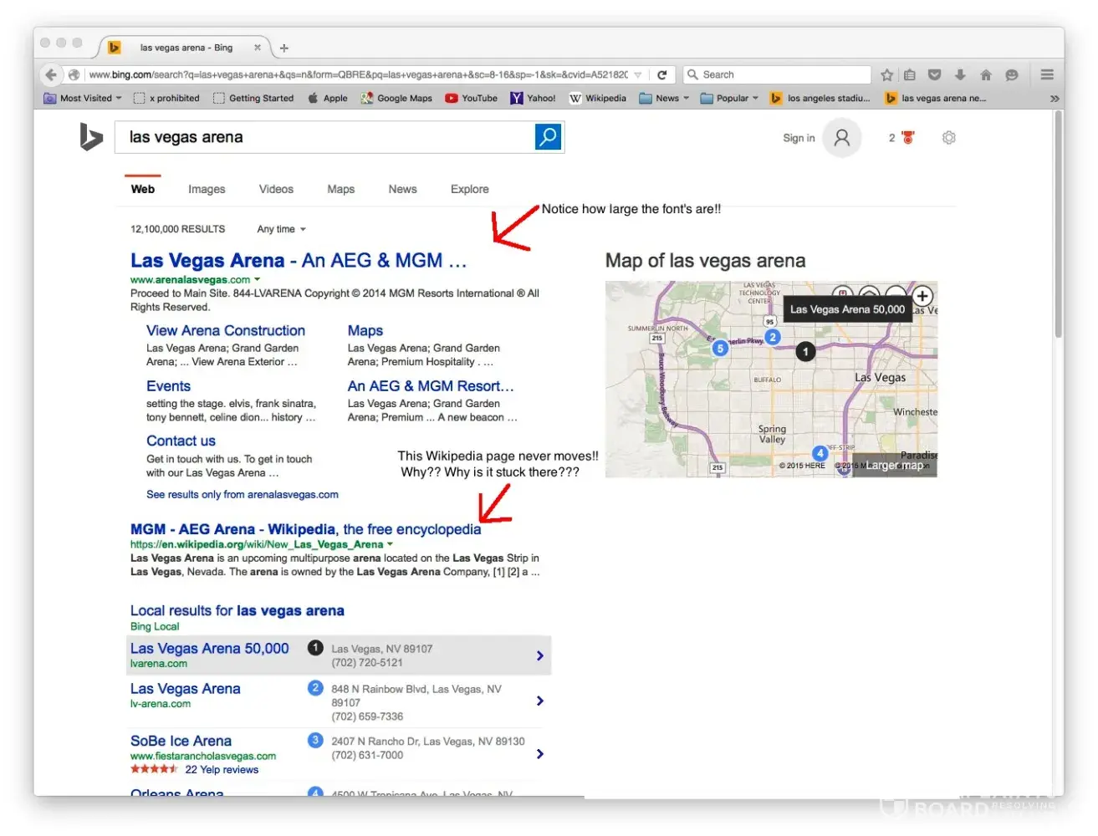Click the Bing search box containing 'las vegas arena'

[x=324, y=137]
